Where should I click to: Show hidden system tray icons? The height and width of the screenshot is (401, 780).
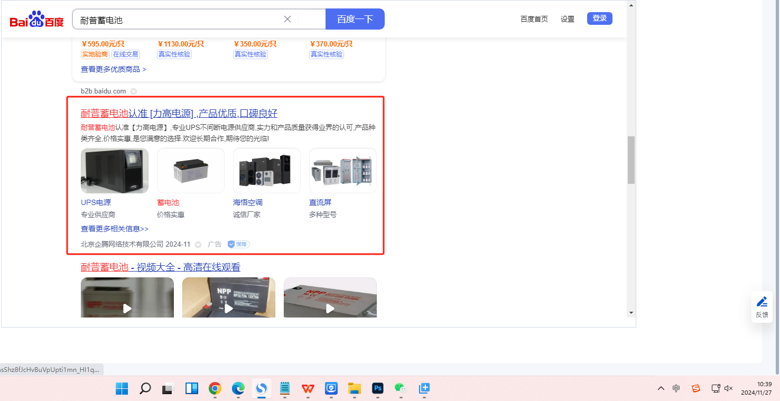tap(661, 388)
